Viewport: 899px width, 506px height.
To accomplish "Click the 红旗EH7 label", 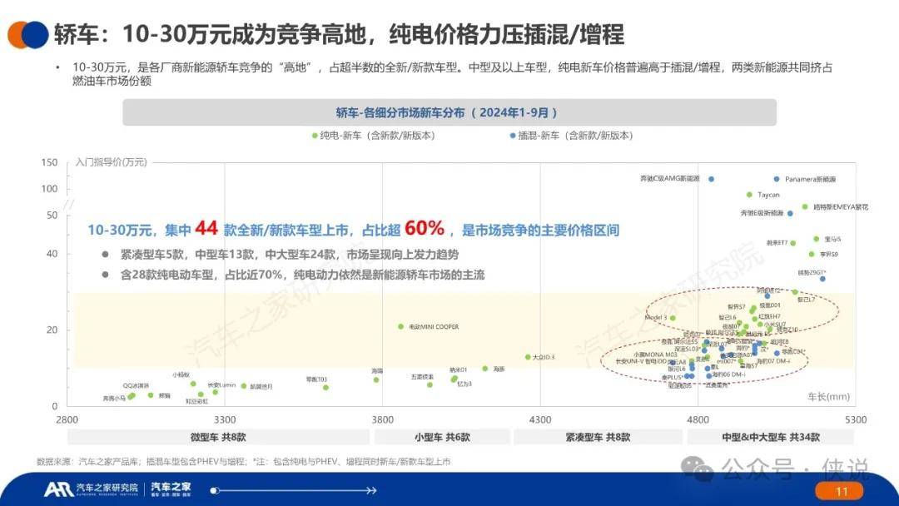I will tap(769, 316).
